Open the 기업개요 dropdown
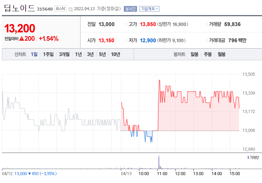 click(x=149, y=9)
